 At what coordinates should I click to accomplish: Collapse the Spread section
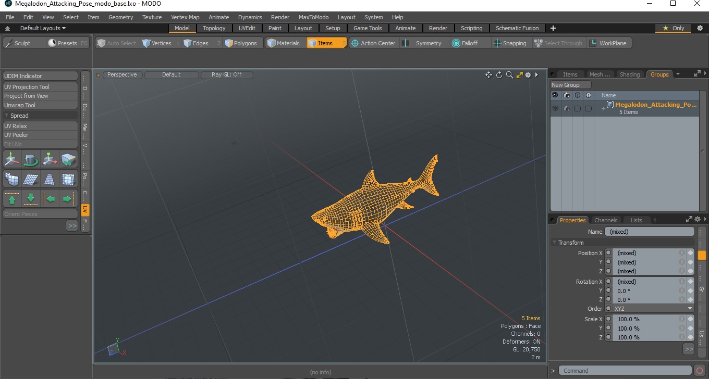7,116
